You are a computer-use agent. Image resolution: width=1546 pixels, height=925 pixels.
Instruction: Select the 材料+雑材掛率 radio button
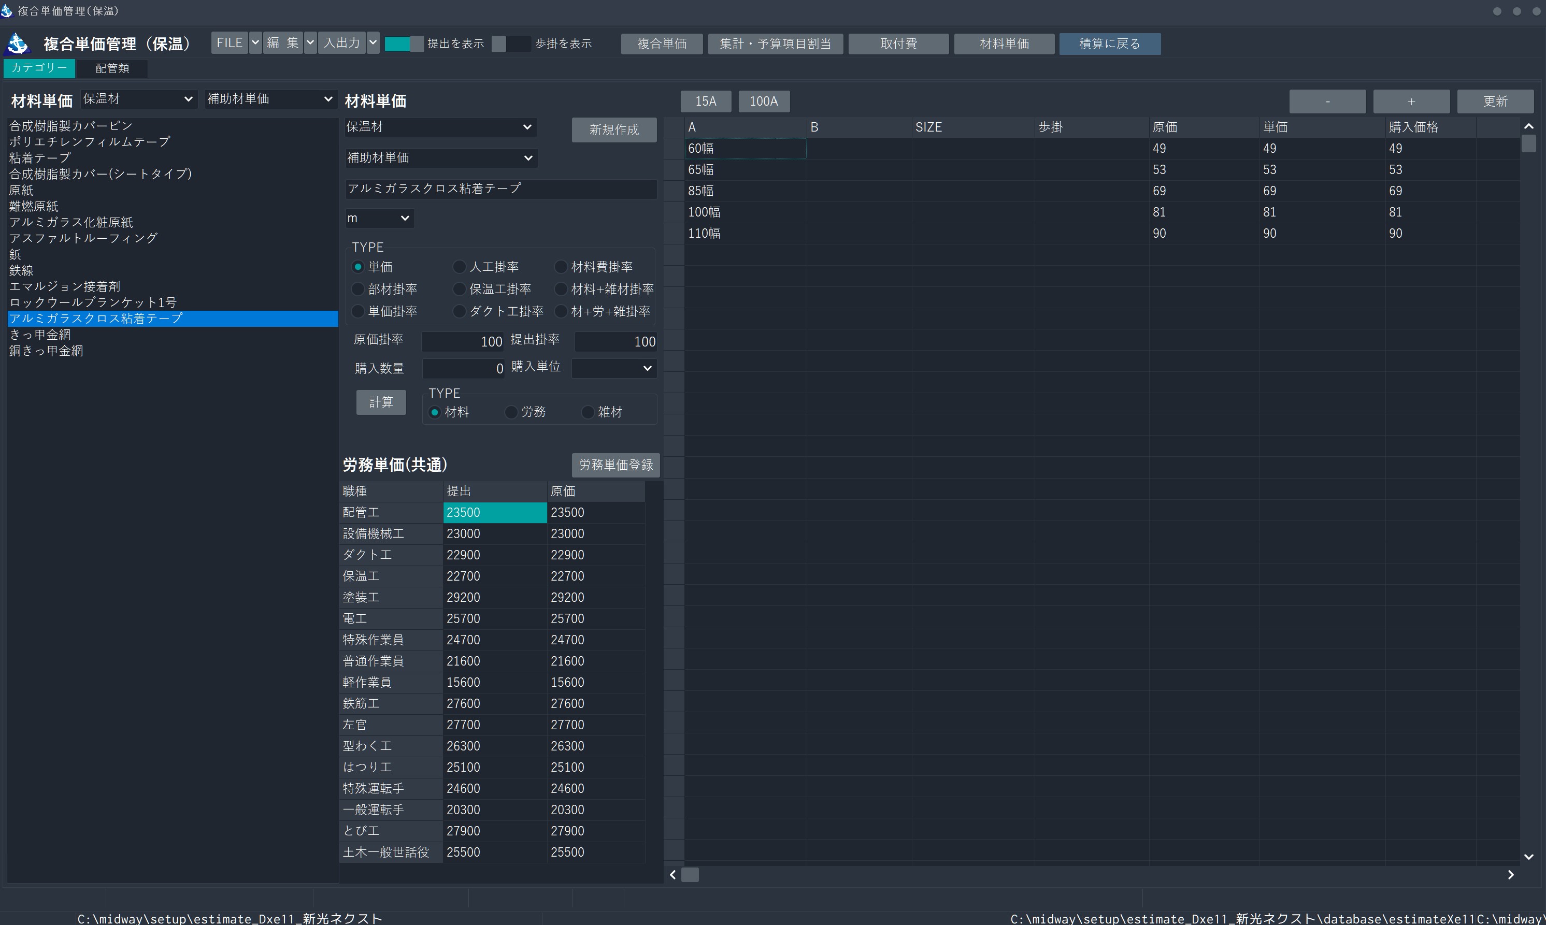pos(561,289)
